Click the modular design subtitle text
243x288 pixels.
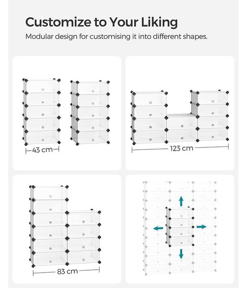click(x=116, y=36)
